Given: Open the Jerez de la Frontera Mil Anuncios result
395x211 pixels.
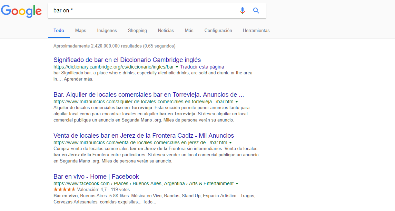Looking at the screenshot, I should [144, 136].
